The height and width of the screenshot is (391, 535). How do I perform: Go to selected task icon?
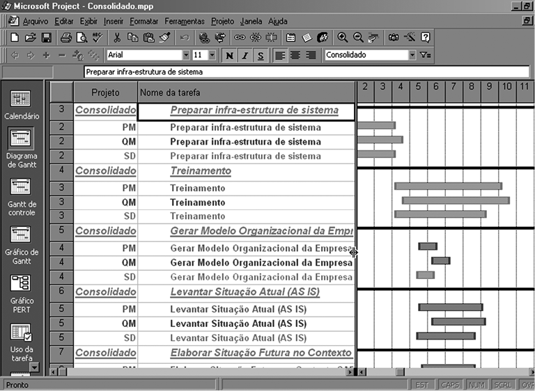[373, 38]
